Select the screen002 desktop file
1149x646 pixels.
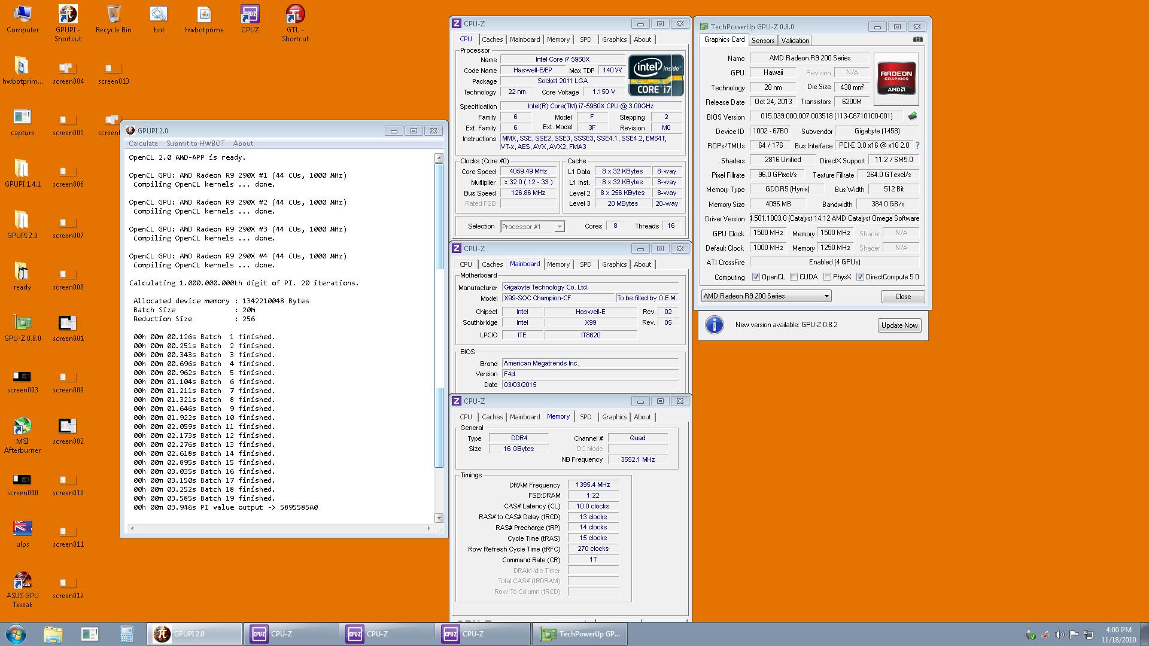68,431
